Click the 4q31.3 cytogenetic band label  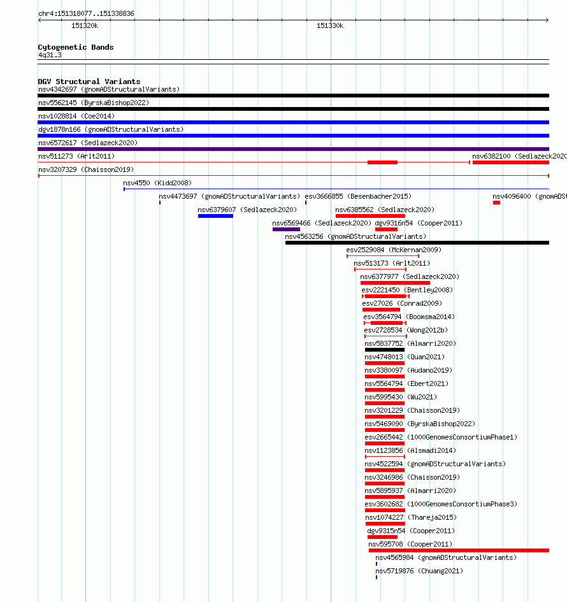[50, 55]
